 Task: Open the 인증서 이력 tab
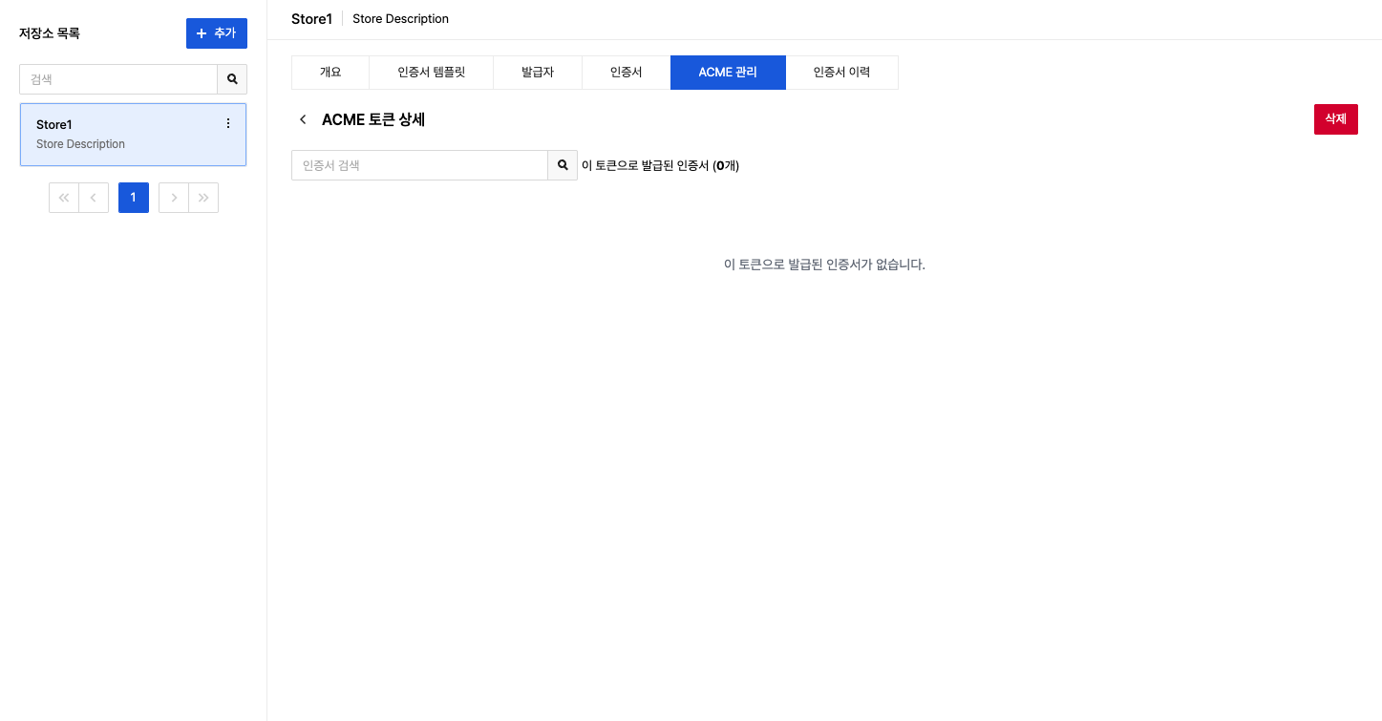(x=841, y=73)
